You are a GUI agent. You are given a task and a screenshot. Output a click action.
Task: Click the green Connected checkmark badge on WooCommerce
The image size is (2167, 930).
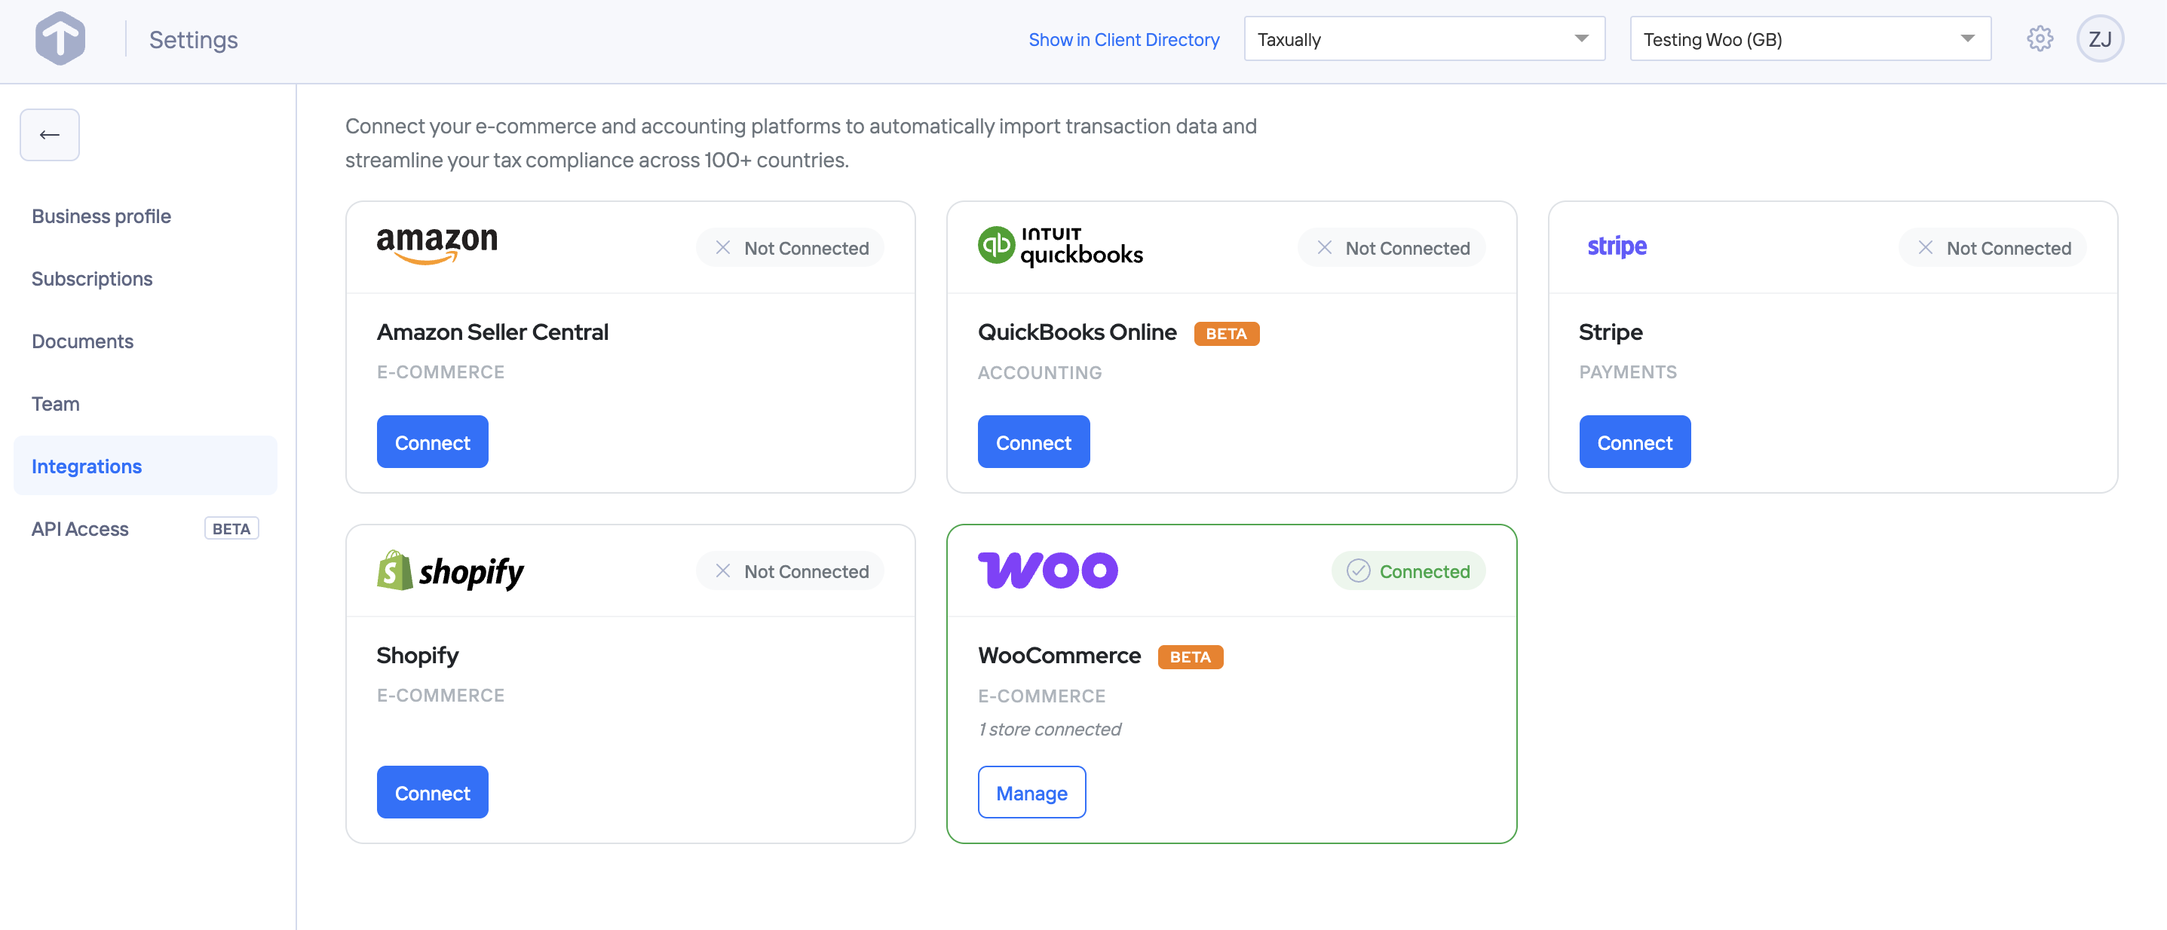click(x=1408, y=570)
